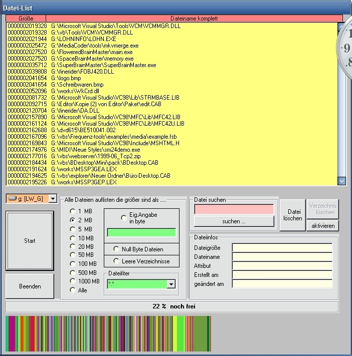Enable the Leere Verzeichnisse option
Screen dimensions: 352x356
116,261
